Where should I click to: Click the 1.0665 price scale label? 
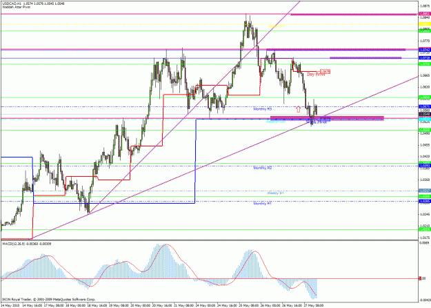(424, 75)
